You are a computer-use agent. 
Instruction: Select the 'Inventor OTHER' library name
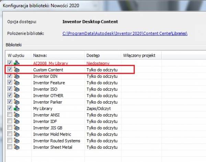pyautogui.click(x=48, y=96)
